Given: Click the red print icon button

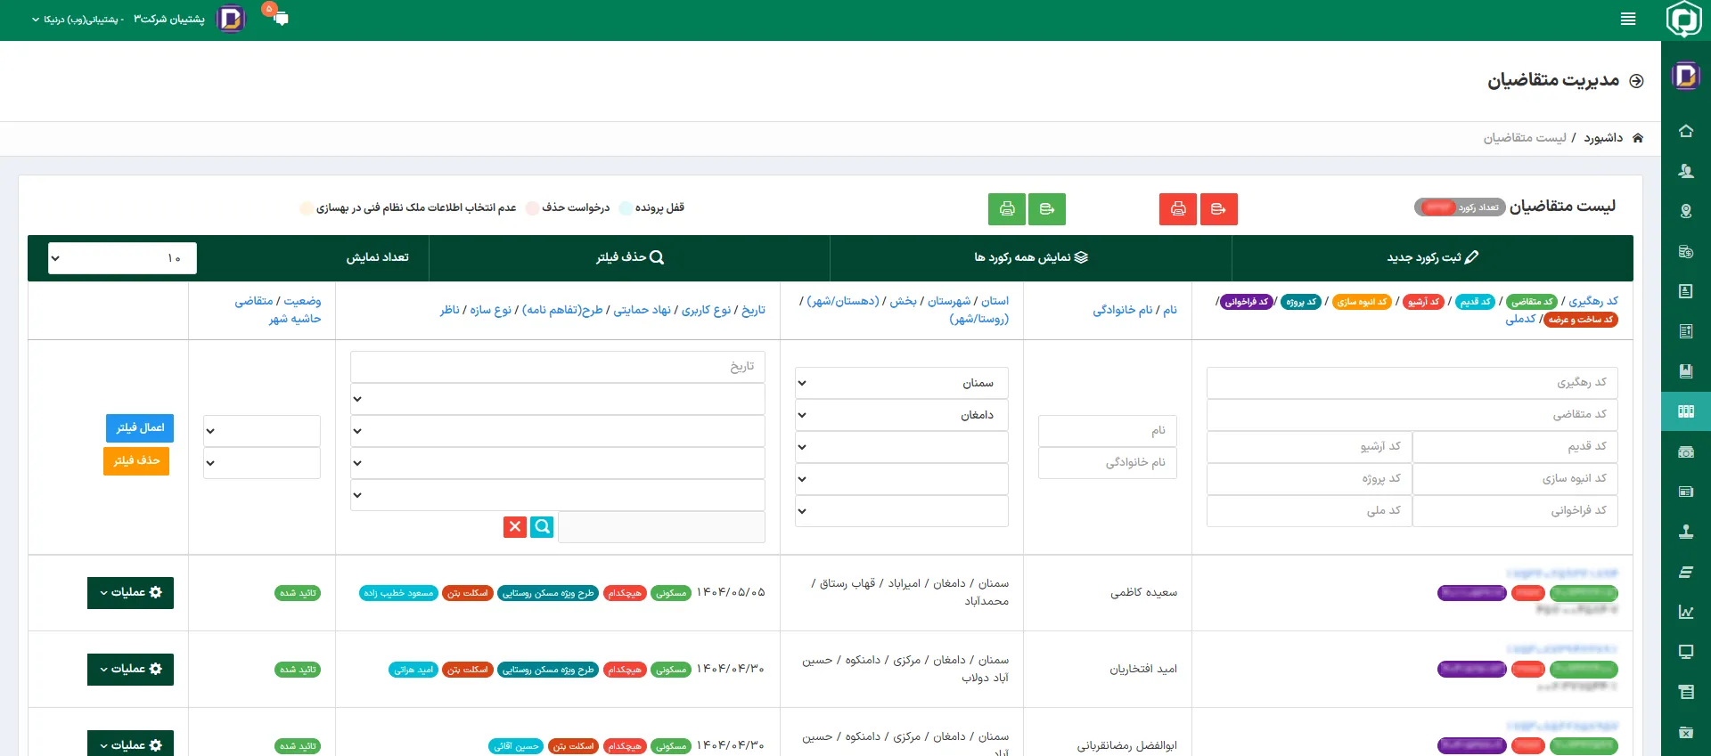Looking at the screenshot, I should click(1178, 209).
